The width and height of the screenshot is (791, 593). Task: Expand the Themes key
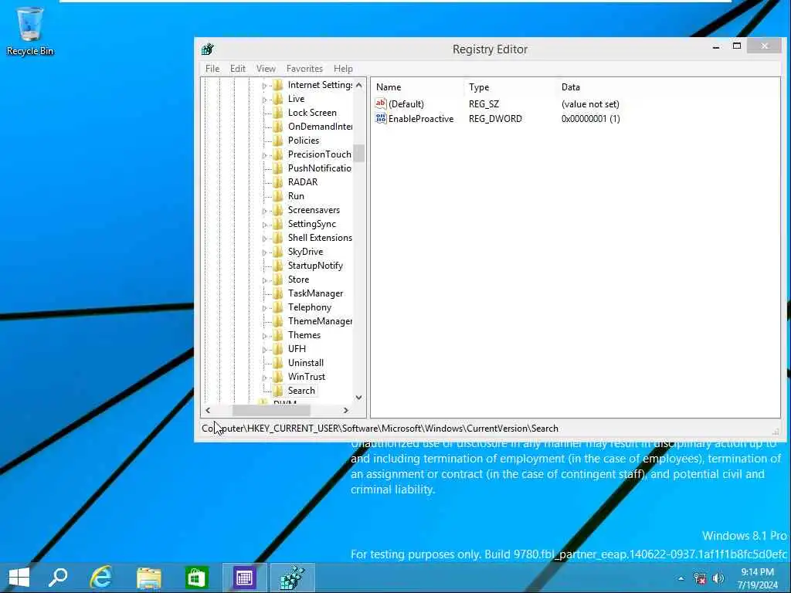(264, 336)
